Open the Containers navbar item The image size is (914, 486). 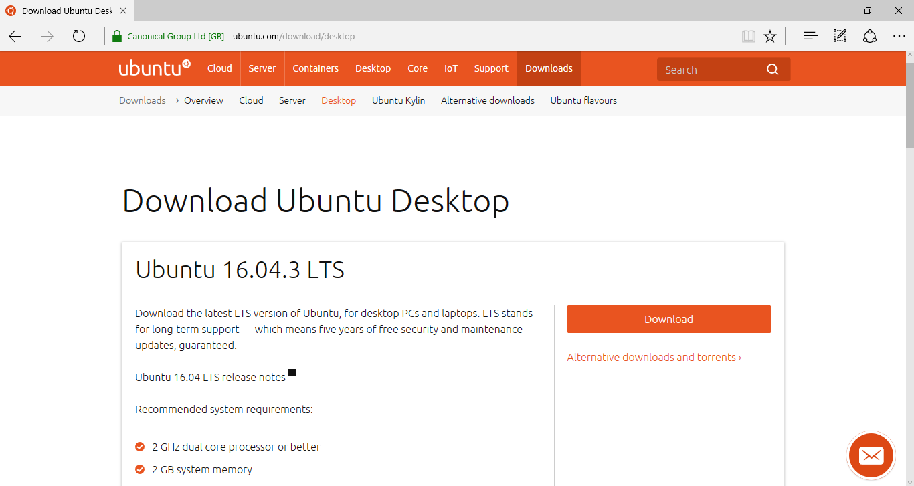coord(316,68)
